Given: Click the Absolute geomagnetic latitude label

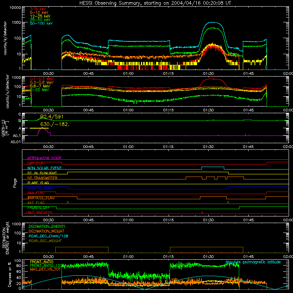Looking at the screenshot, I should click(x=253, y=262).
